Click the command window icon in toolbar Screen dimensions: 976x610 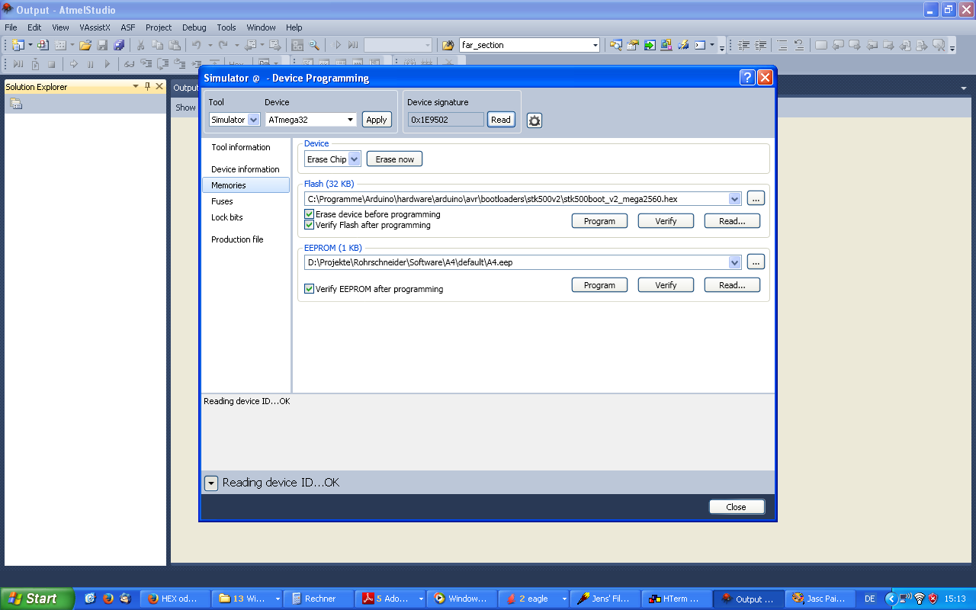[x=699, y=45]
